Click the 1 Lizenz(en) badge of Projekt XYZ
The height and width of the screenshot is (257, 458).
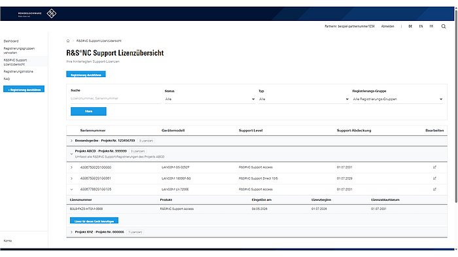coord(135,232)
